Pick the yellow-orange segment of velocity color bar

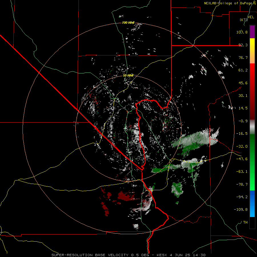252,51
